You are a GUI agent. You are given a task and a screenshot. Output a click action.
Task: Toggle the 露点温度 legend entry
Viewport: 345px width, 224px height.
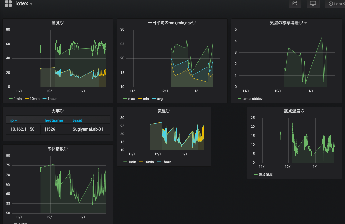(x=265, y=174)
